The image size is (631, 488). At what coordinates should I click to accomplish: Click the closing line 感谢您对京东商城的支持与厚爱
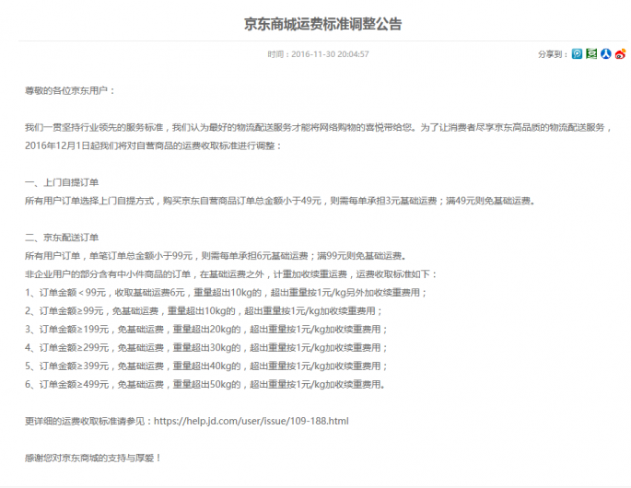pos(93,459)
